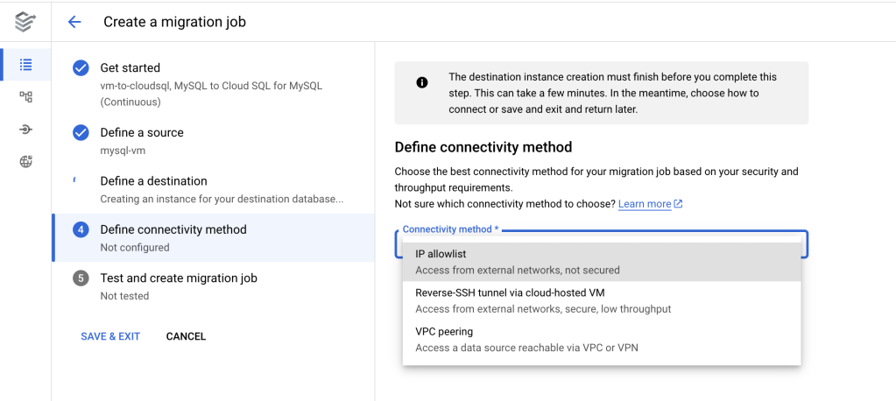This screenshot has width=896, height=401.
Task: Click the info icon in notice banner
Action: point(422,83)
